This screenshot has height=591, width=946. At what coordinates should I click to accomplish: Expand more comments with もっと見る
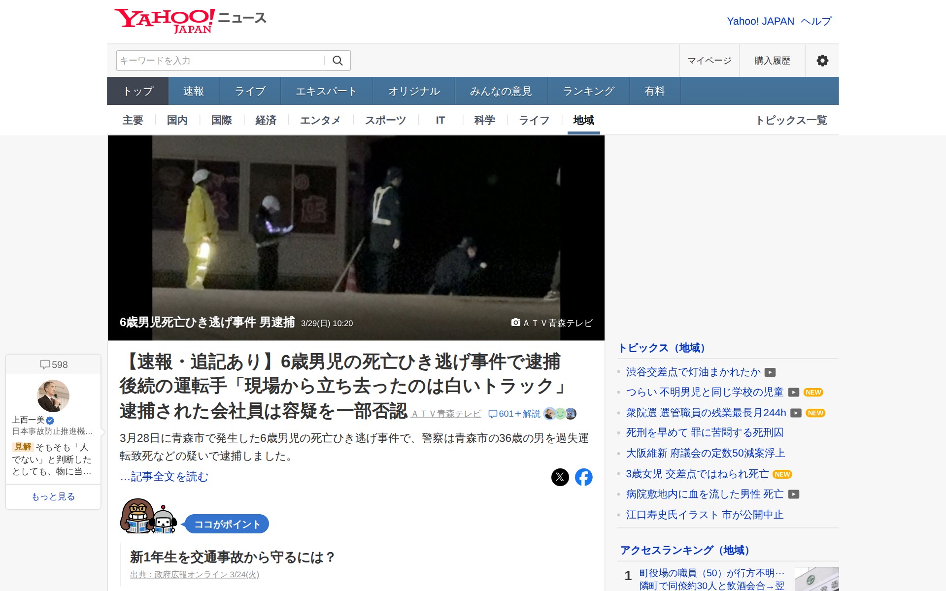[53, 496]
